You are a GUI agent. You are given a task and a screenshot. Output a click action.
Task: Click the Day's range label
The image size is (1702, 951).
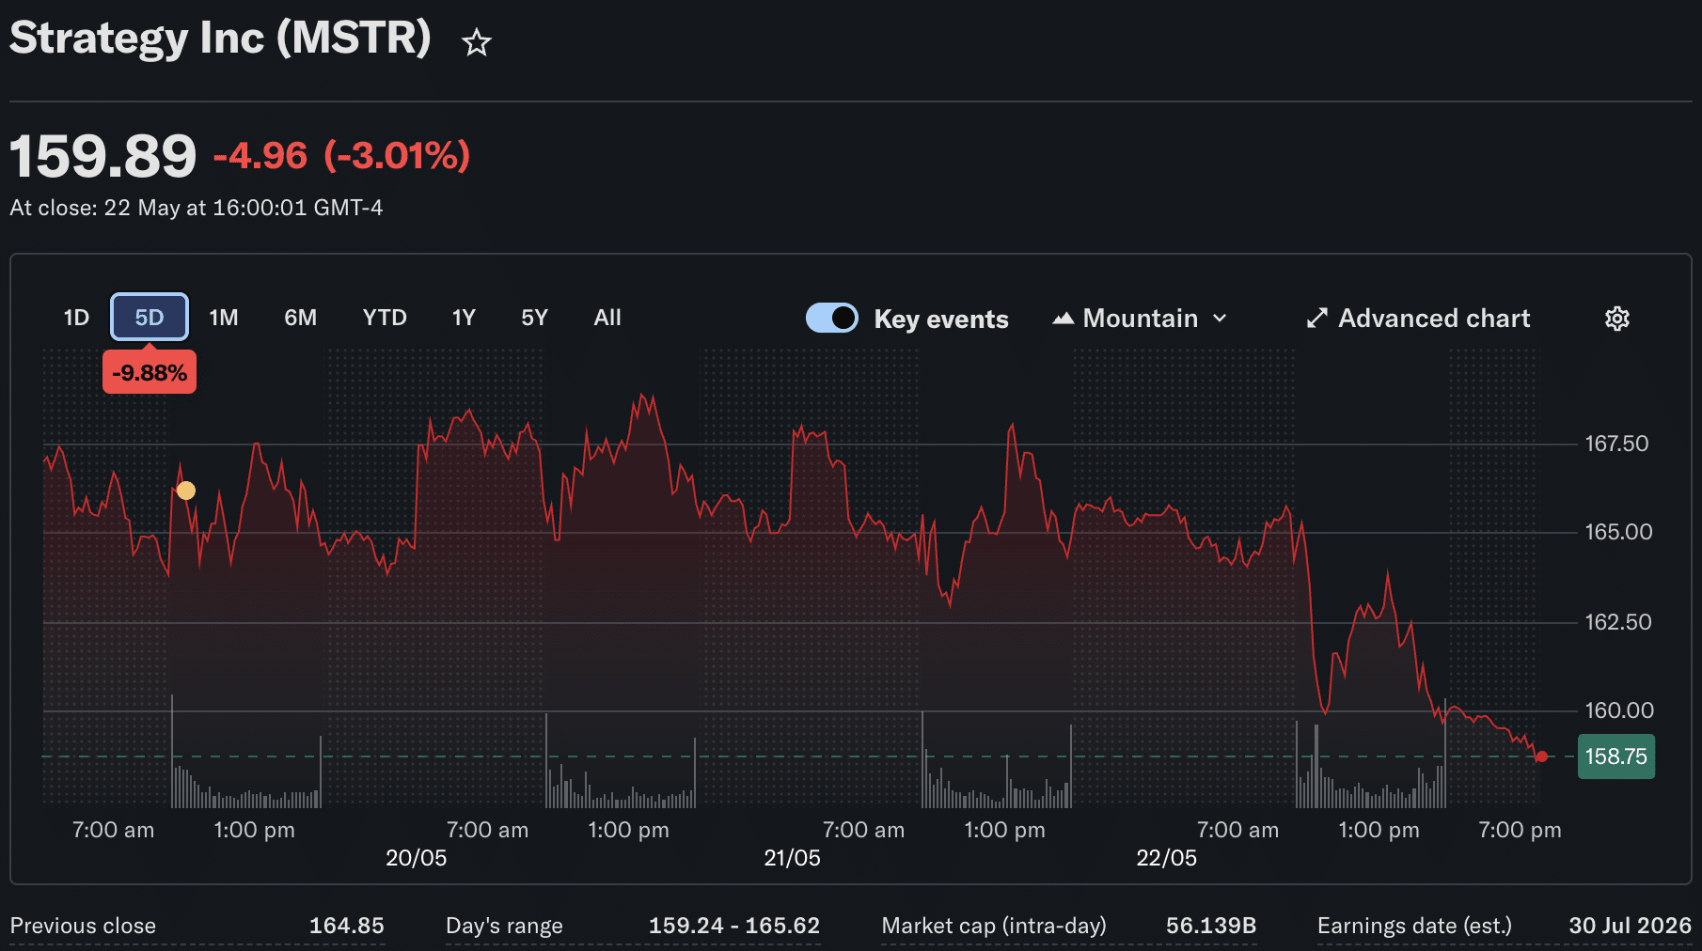pyautogui.click(x=504, y=926)
